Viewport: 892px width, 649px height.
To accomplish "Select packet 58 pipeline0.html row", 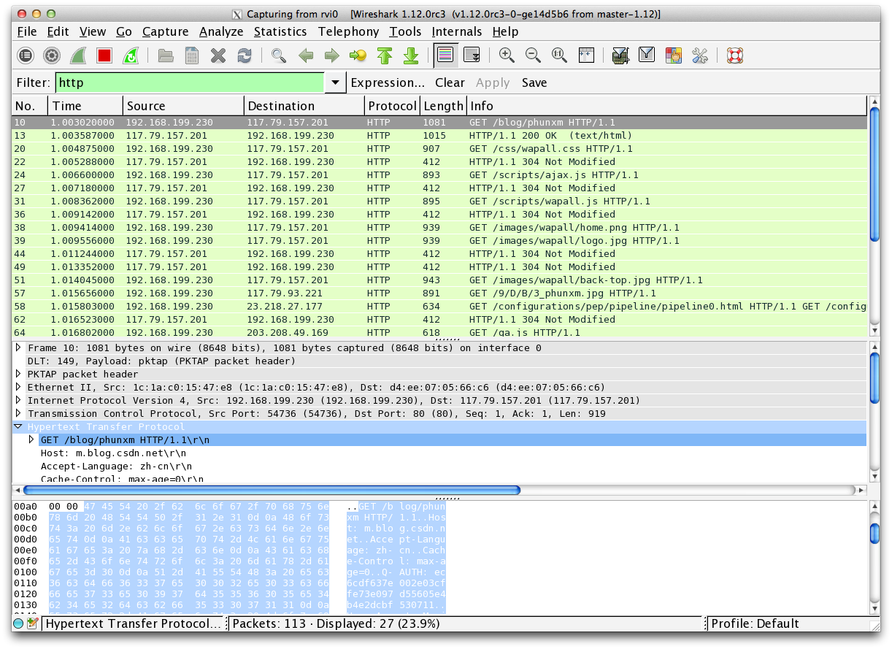I will [439, 306].
